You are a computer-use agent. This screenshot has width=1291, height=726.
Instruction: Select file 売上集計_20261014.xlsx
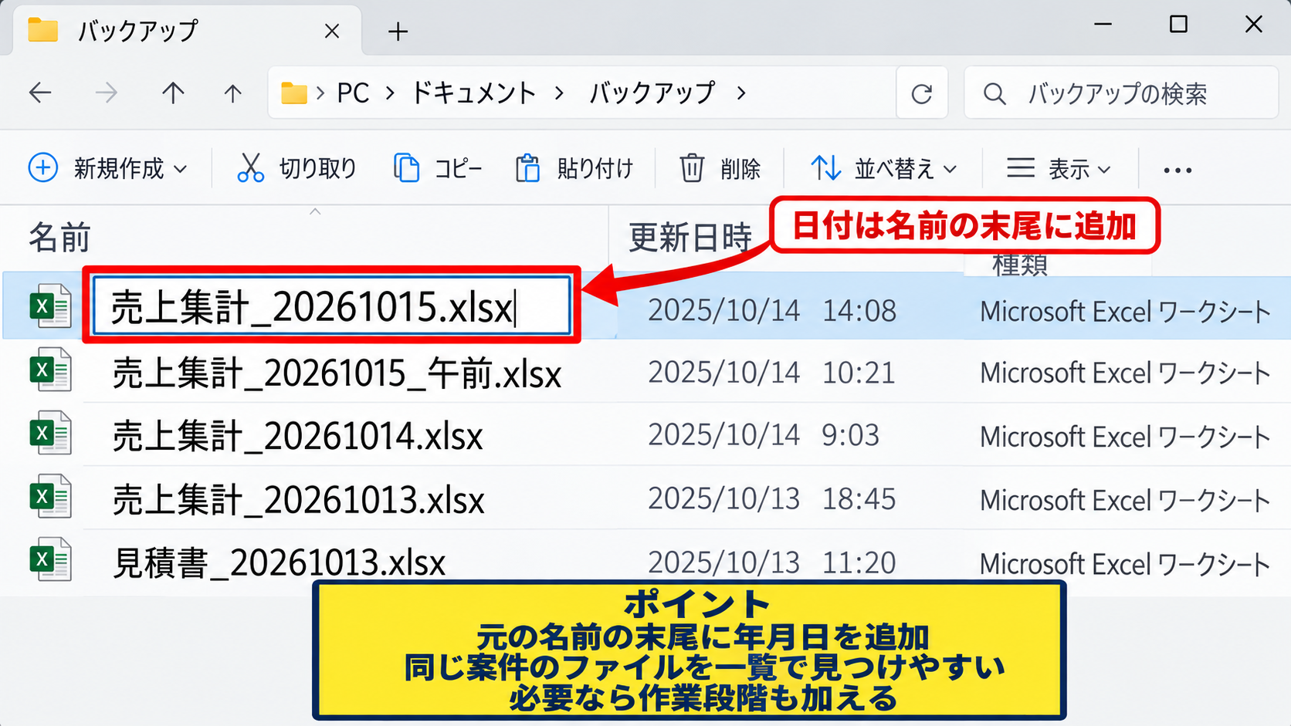point(298,436)
